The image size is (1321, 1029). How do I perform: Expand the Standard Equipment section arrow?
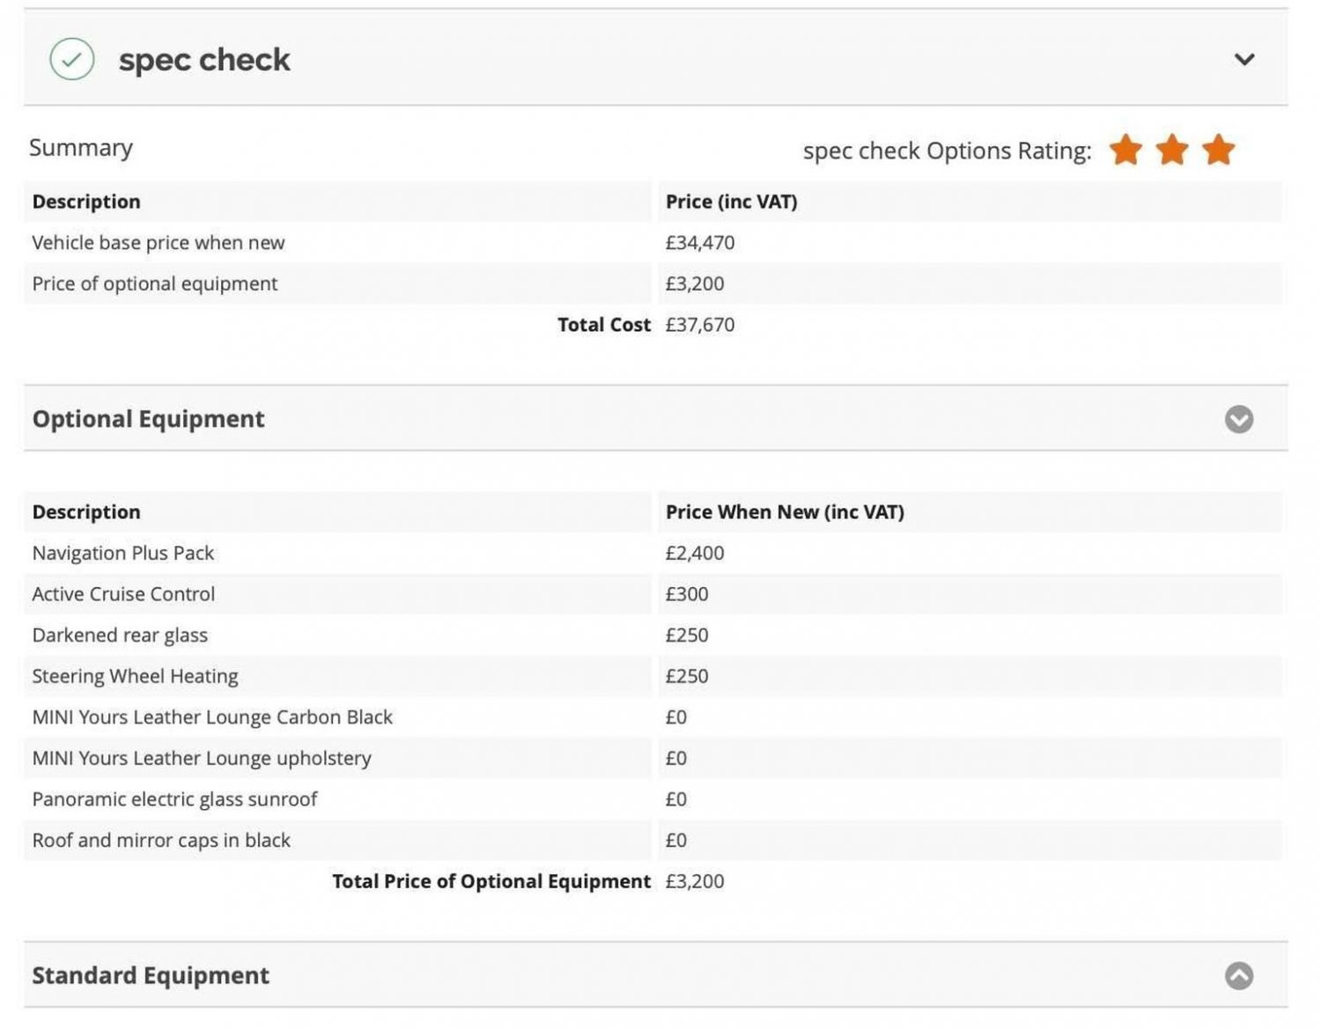coord(1238,975)
